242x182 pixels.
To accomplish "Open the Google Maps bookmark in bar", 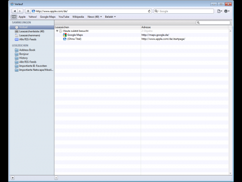I will pyautogui.click(x=48, y=17).
